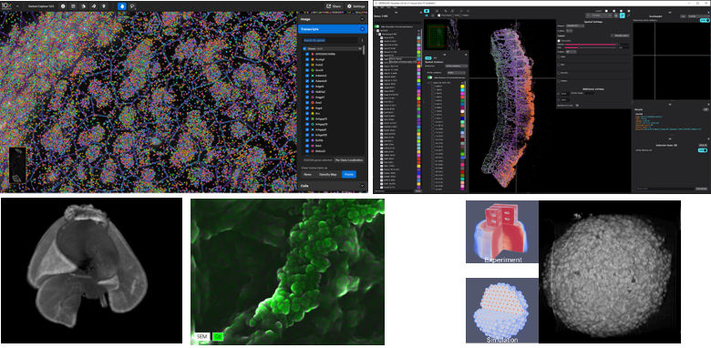Click the lightbulb icon in Xenium toolbar

pyautogui.click(x=104, y=6)
